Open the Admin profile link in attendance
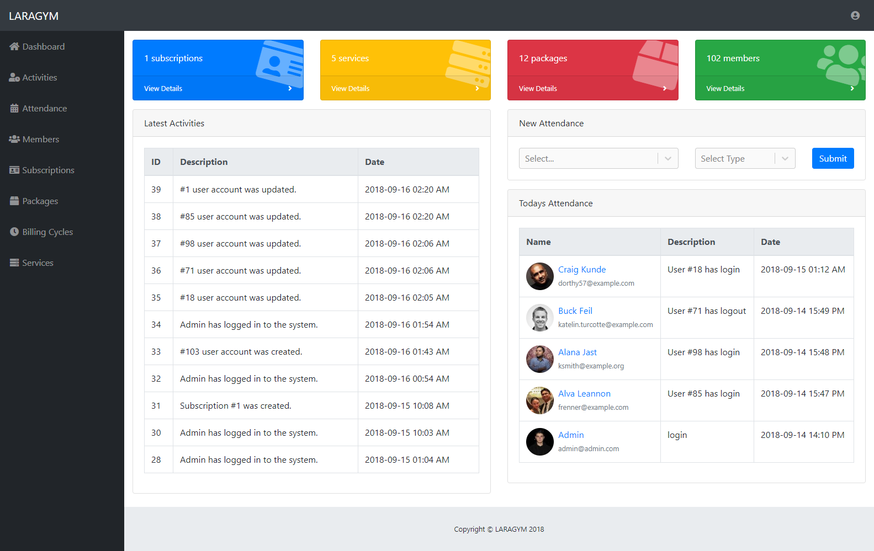 571,435
